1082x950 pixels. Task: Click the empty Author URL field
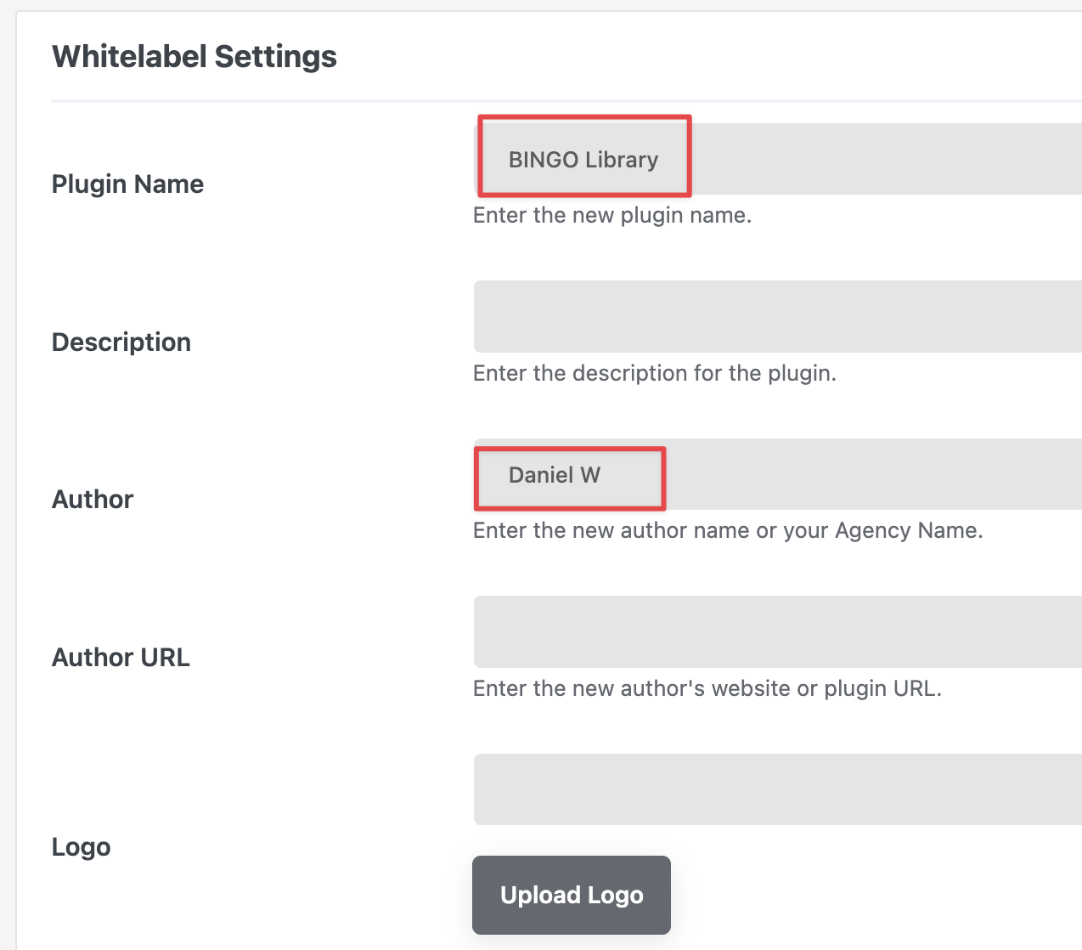pyautogui.click(x=777, y=631)
